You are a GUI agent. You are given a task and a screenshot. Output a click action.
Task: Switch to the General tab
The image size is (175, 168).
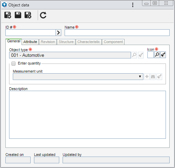[14, 41]
